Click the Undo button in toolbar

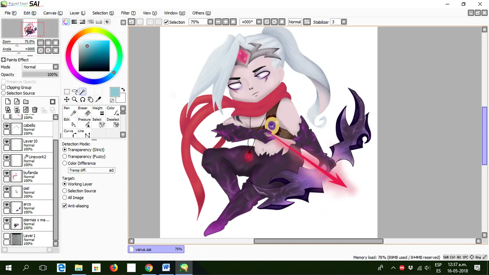pos(131,22)
